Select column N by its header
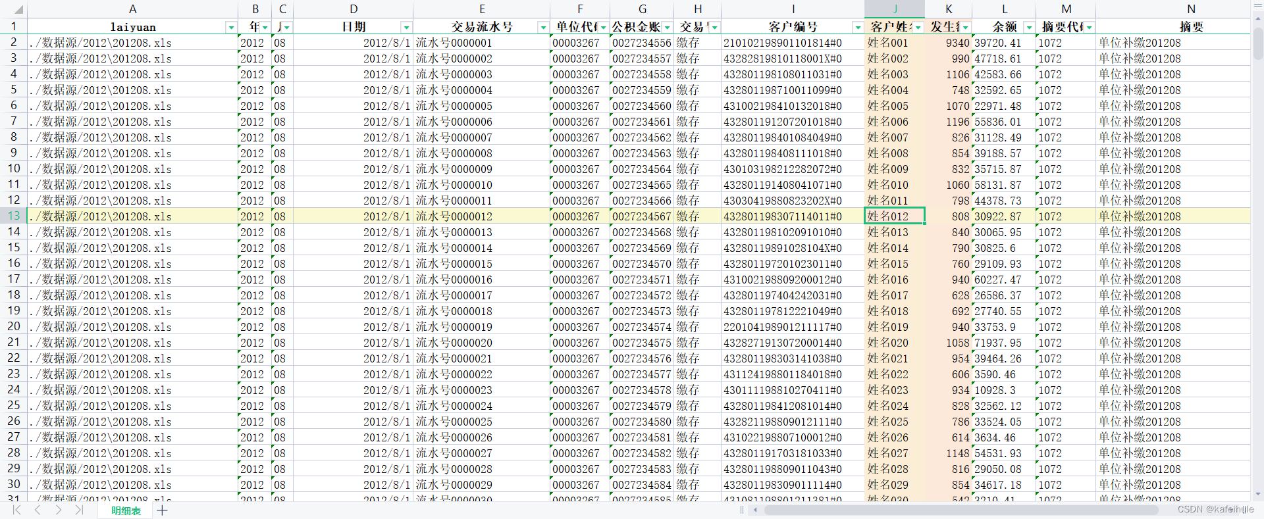The width and height of the screenshot is (1264, 519). pos(1173,9)
